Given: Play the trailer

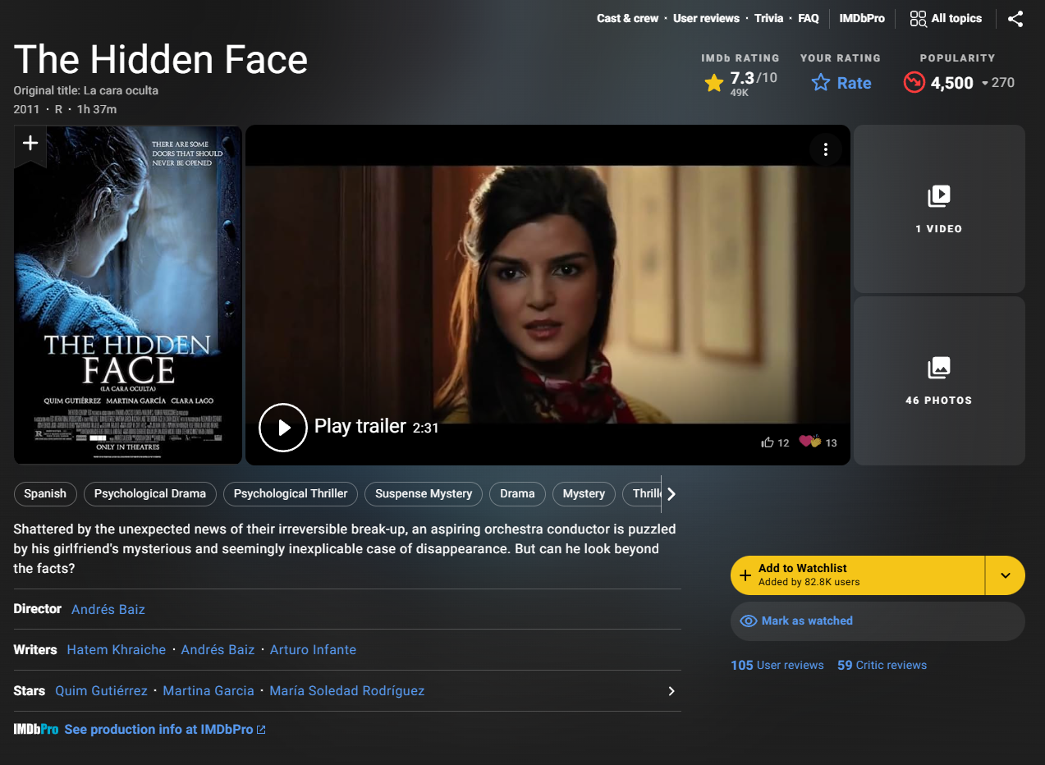Looking at the screenshot, I should [x=283, y=428].
